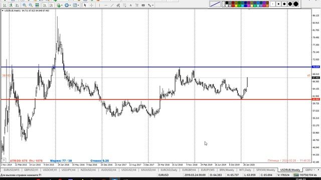
Task: Toggle auto scroll chart to end
Action: [x=45, y=5]
